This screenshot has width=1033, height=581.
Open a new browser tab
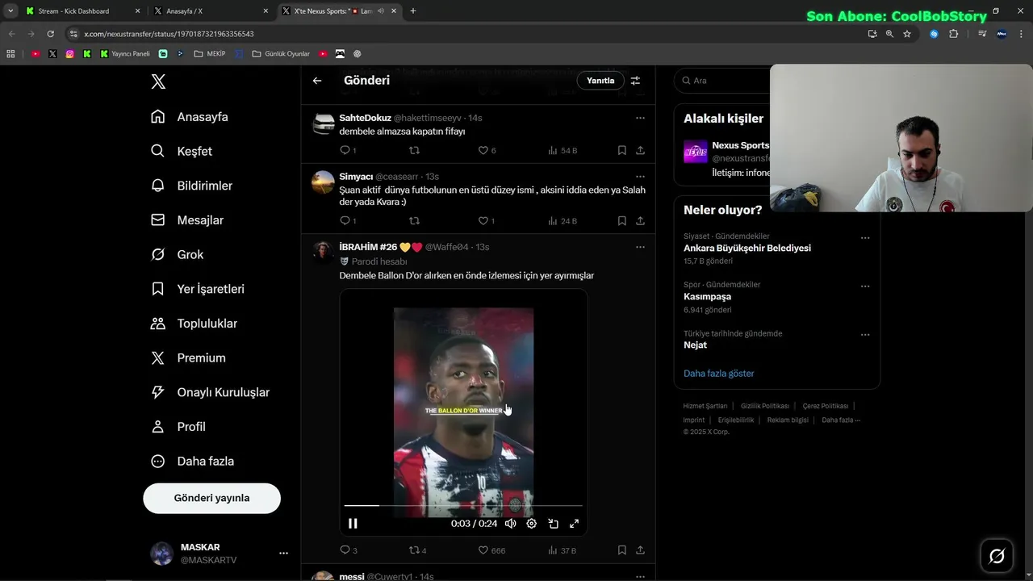413,11
